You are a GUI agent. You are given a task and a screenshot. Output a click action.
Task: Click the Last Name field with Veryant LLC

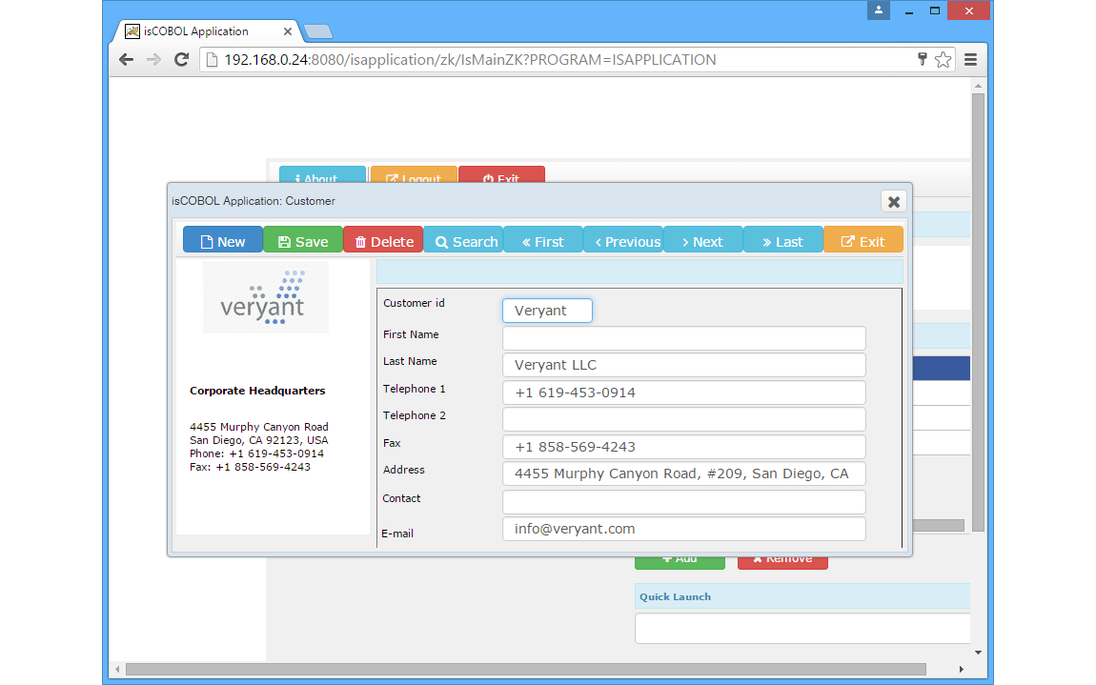[x=683, y=365]
